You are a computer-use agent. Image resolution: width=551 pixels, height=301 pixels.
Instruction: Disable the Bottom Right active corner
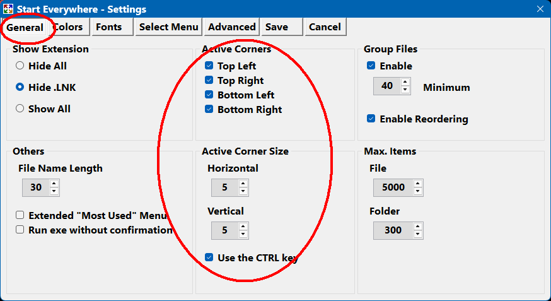[x=209, y=109]
